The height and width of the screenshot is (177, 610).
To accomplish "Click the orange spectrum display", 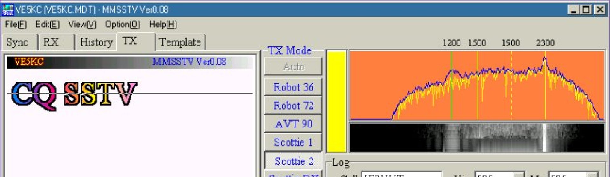I will (x=477, y=85).
